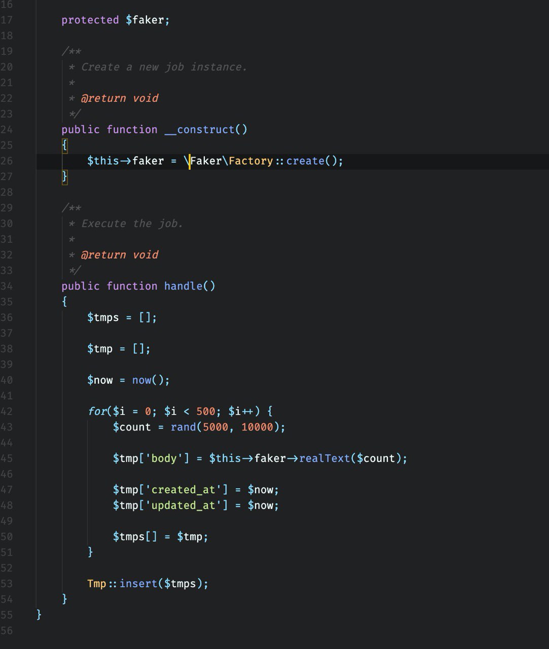Click '$tmps[] = $tmp;' on line 50
This screenshot has height=649, width=549.
point(161,537)
